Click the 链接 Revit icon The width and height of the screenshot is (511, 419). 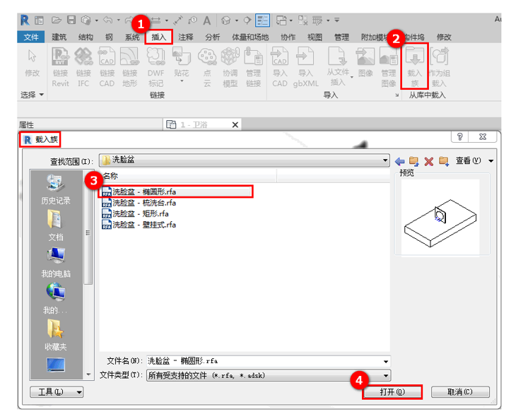(60, 56)
